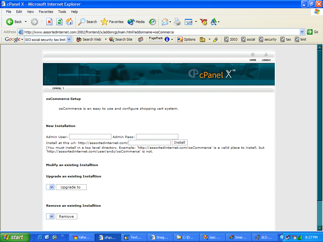This screenshot has height=242, width=323.
Task: Go back with the Back arrow icon
Action: point(10,22)
